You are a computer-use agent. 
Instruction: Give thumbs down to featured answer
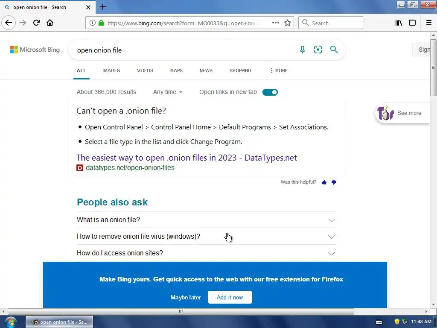click(x=334, y=182)
